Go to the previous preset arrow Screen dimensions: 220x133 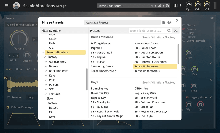(152, 6)
